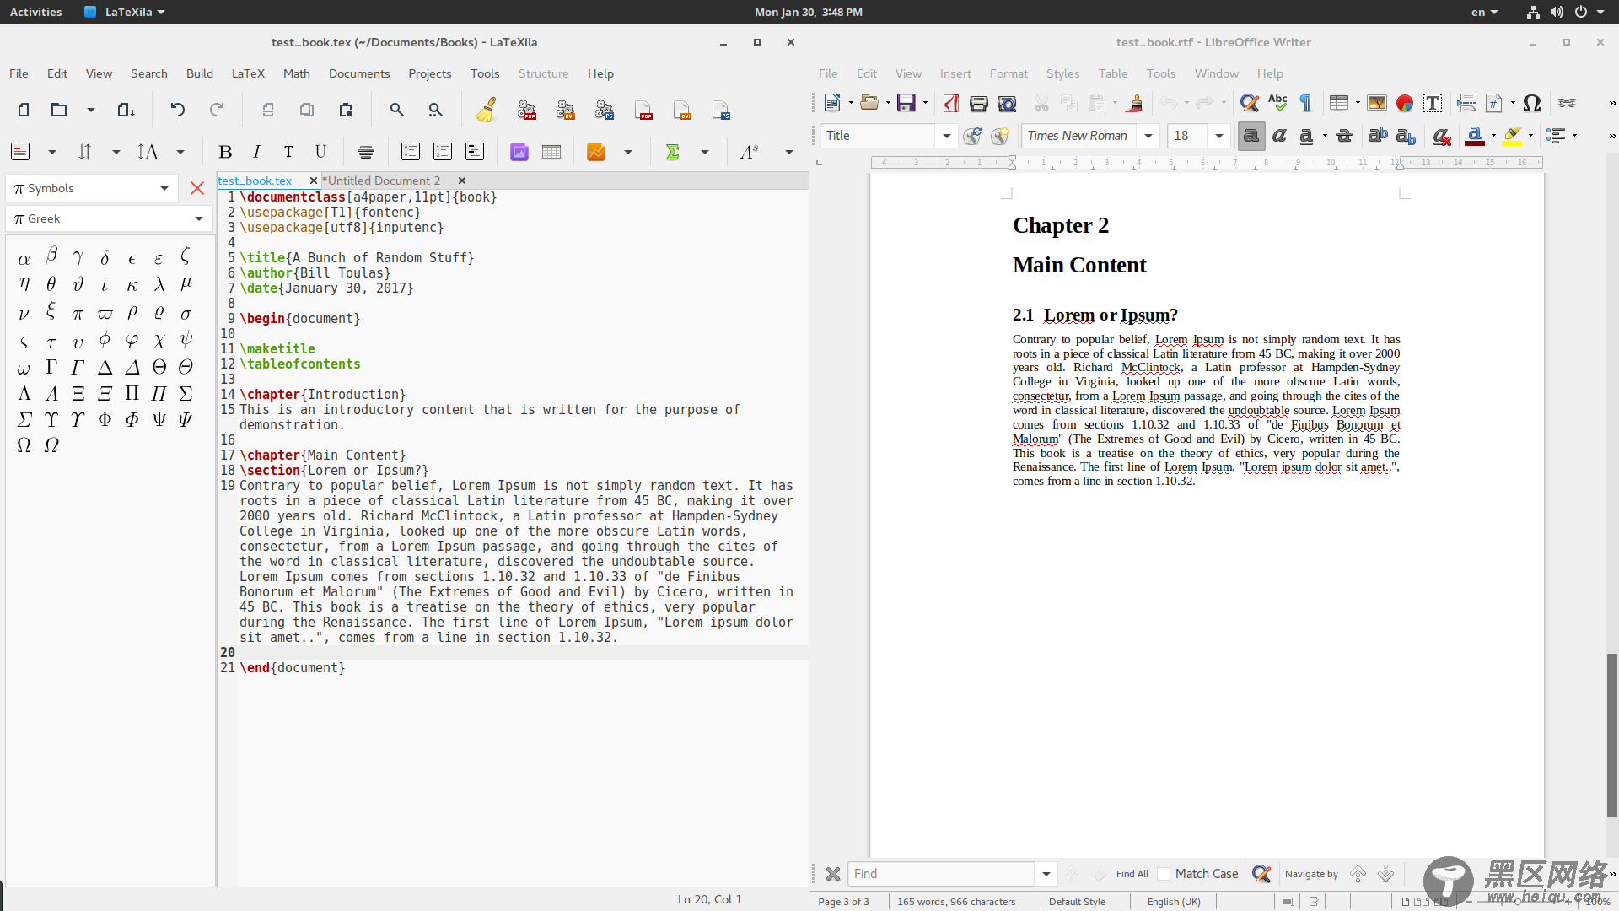
Task: Open the Greek symbol category dropdown
Action: (x=109, y=218)
